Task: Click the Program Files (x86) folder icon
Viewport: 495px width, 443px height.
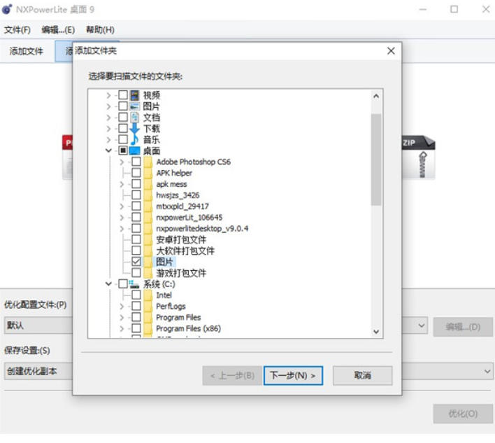Action: [148, 328]
